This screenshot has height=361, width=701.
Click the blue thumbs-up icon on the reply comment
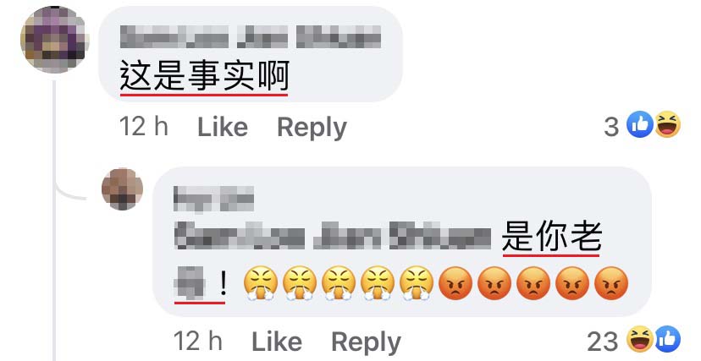pos(667,340)
